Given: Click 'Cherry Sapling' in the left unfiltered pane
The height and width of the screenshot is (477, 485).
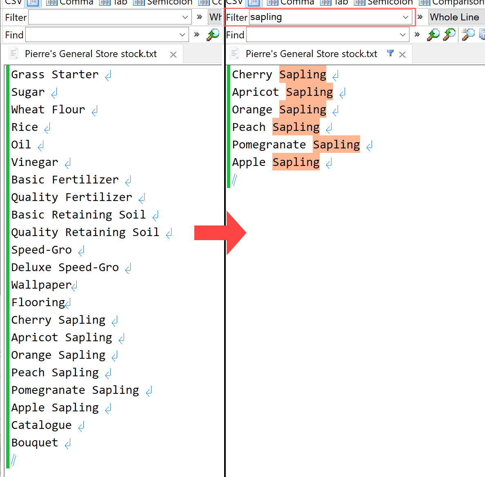Looking at the screenshot, I should click(x=58, y=320).
